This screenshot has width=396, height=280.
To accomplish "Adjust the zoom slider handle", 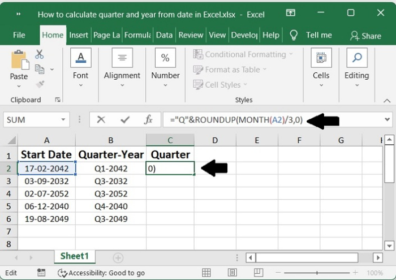I will (x=317, y=273).
